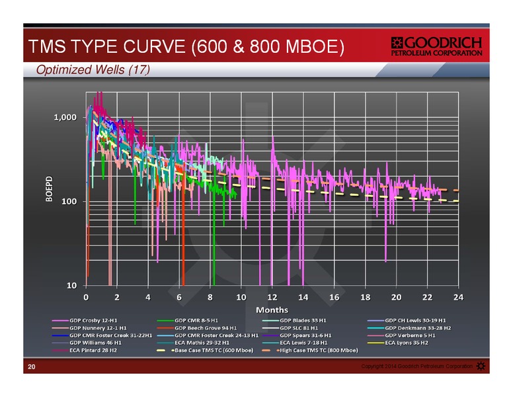Select legend entry 'ECA Lewis 7-18 H1'
This screenshot has width=513, height=397.
pos(295,343)
